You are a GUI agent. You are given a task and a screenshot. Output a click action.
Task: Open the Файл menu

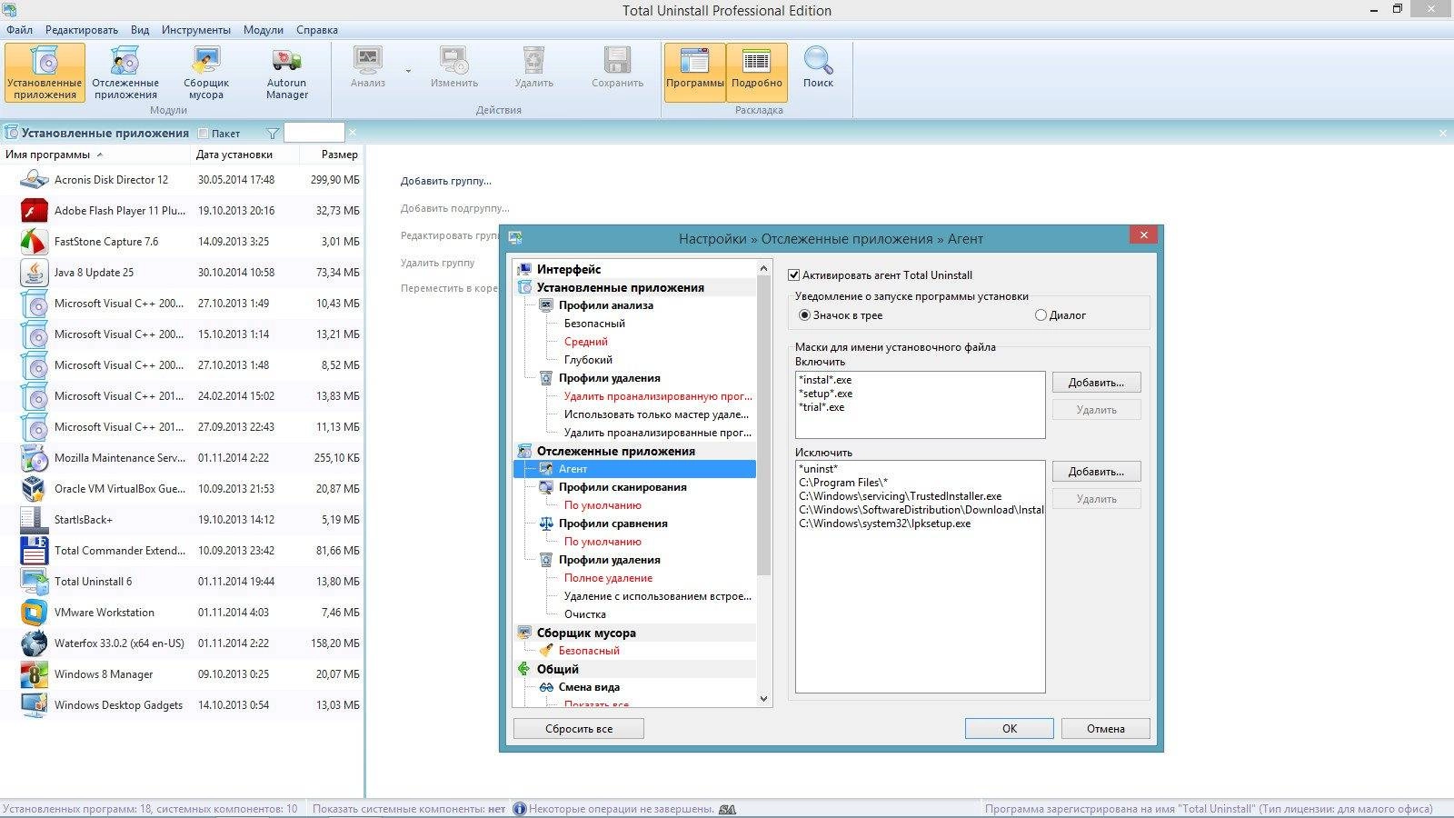point(19,30)
